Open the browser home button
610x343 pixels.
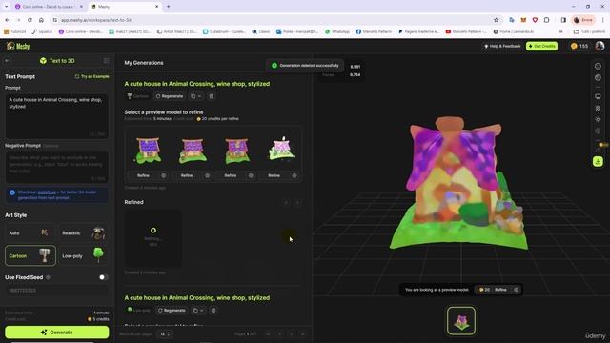(x=41, y=20)
